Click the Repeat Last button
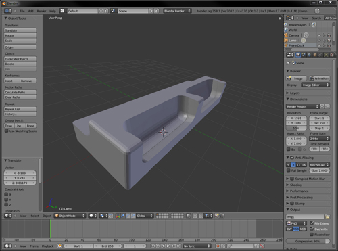 point(20,109)
